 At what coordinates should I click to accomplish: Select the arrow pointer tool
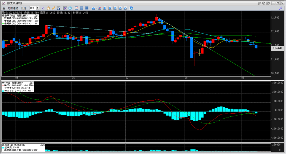click(43, 8)
